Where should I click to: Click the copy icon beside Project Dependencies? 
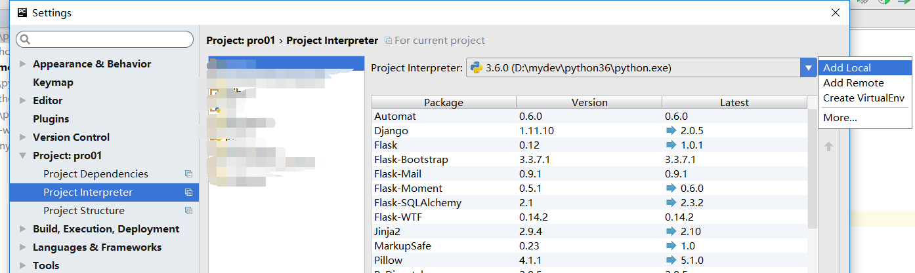click(188, 174)
